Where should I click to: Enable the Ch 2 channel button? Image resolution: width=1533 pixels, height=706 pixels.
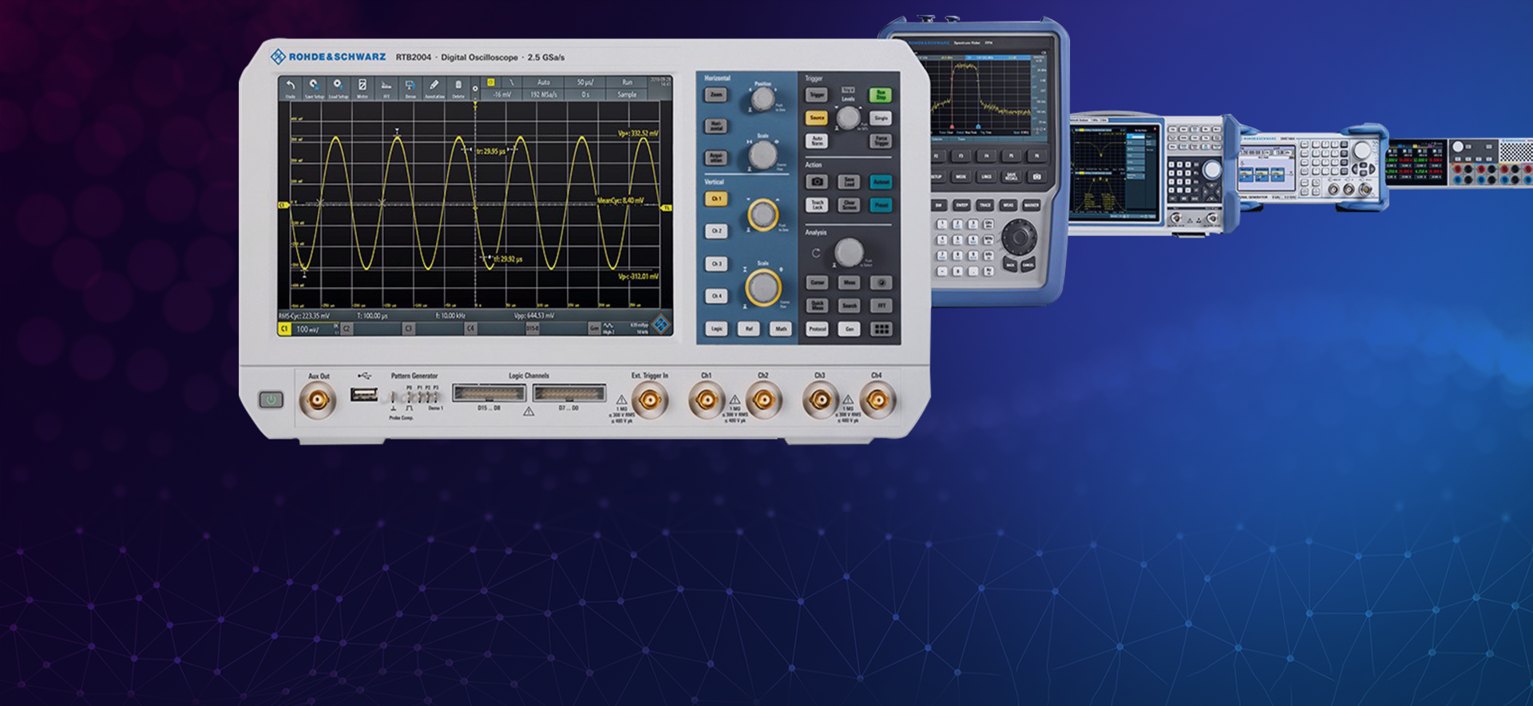point(716,231)
